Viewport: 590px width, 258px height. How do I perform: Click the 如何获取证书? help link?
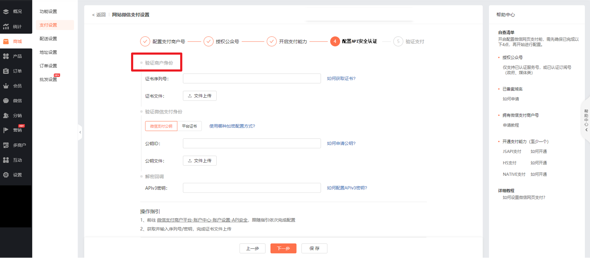[x=341, y=79]
